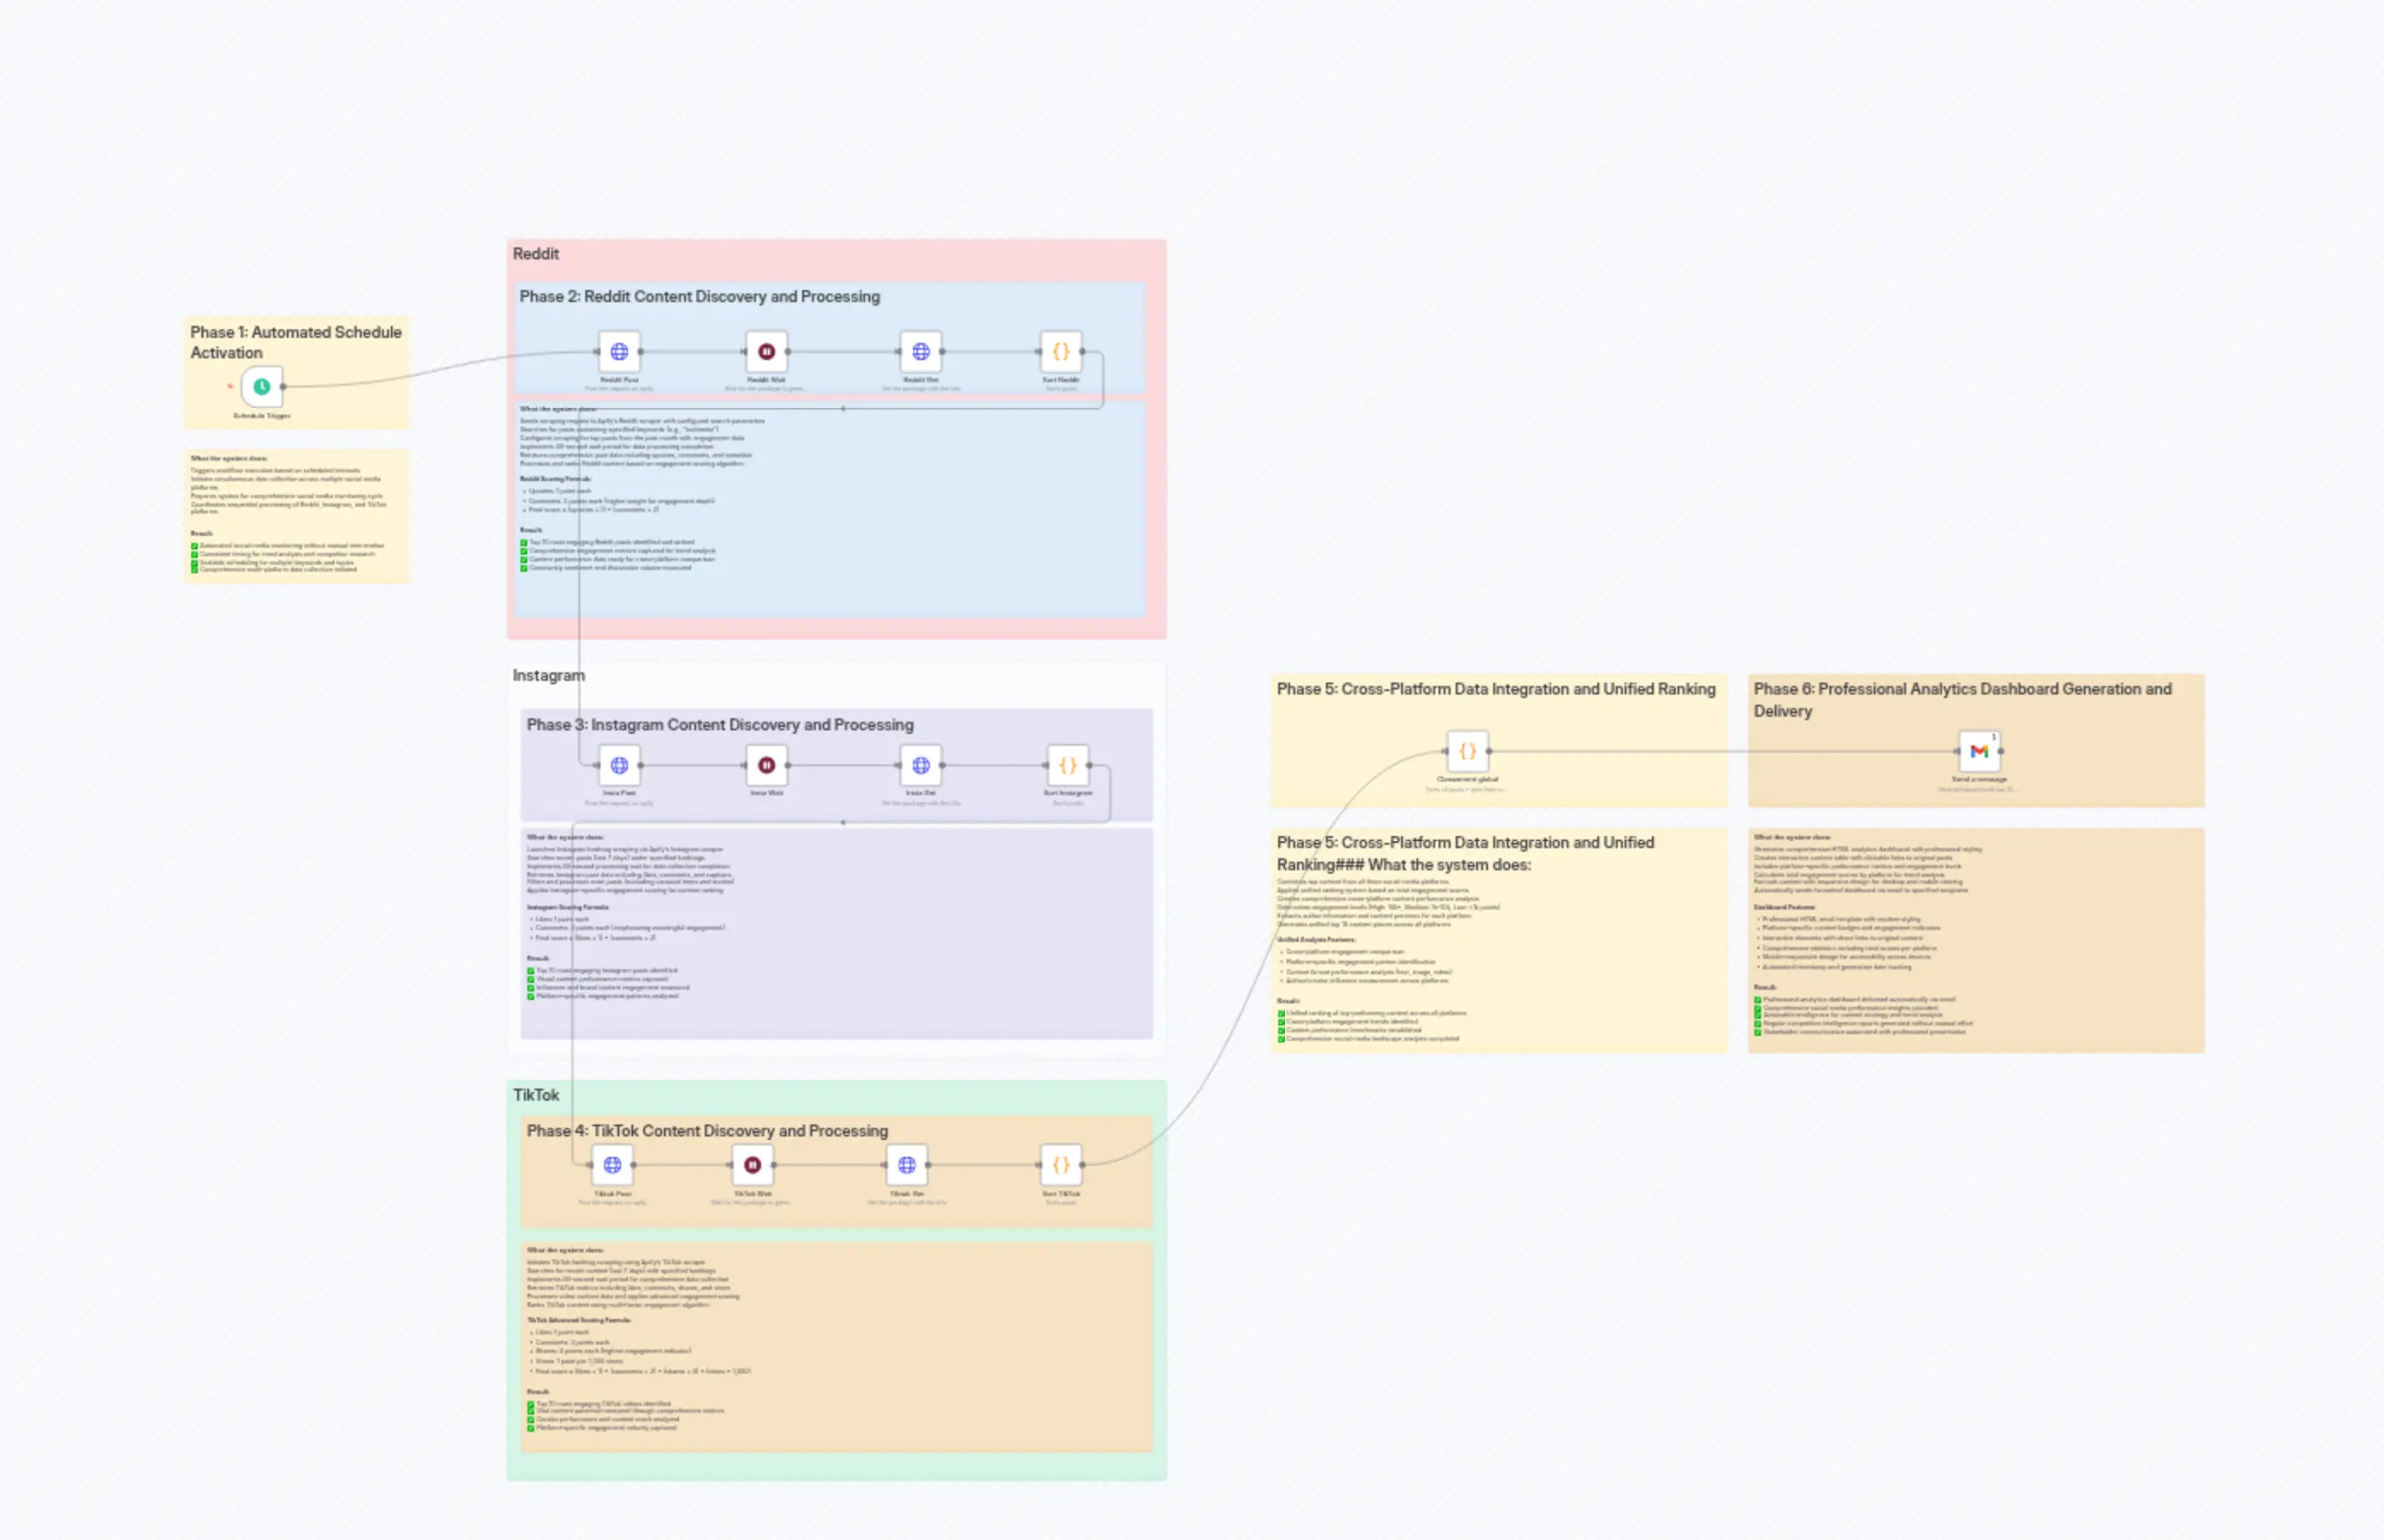Viewport: 2384px width, 1540px height.
Task: Open the Insta Get HTTP node
Action: pyautogui.click(x=921, y=765)
